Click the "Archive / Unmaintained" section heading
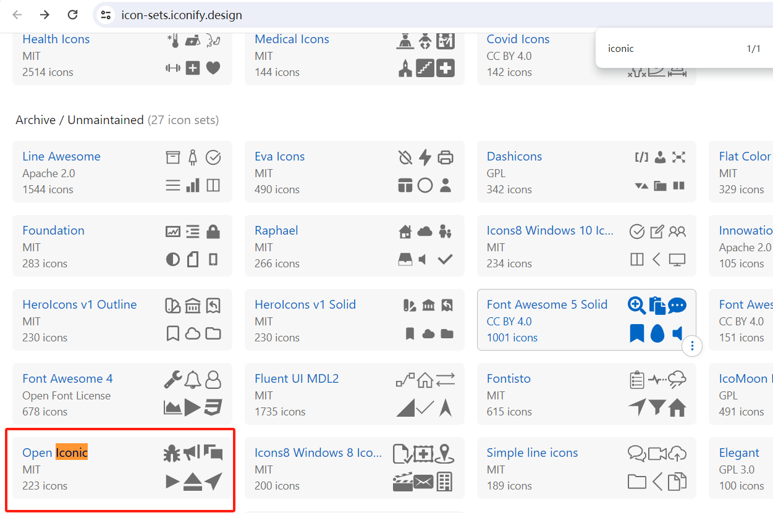773x513 pixels. 80,120
